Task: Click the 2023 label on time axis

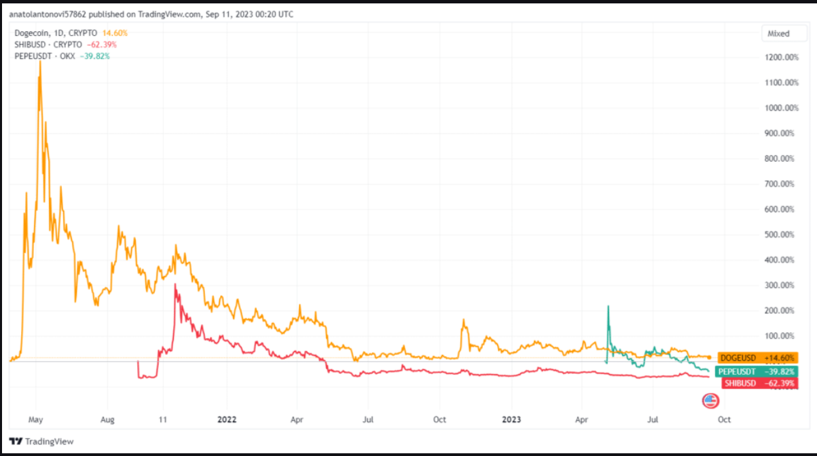Action: pyautogui.click(x=510, y=419)
